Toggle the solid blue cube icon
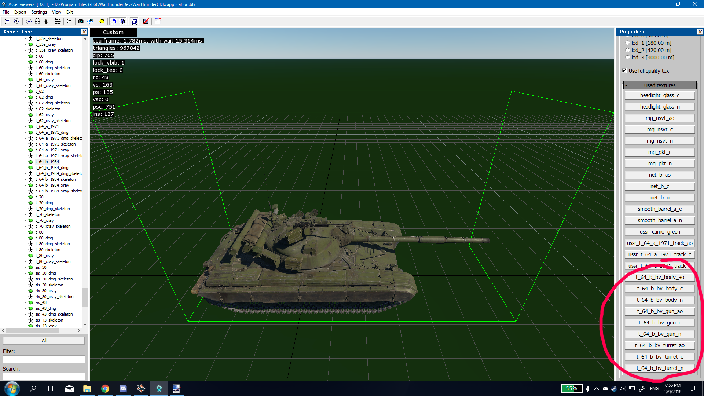The width and height of the screenshot is (704, 396). (123, 21)
